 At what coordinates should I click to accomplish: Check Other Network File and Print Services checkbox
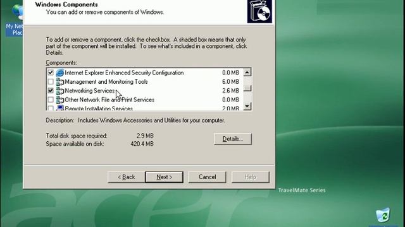tap(51, 100)
